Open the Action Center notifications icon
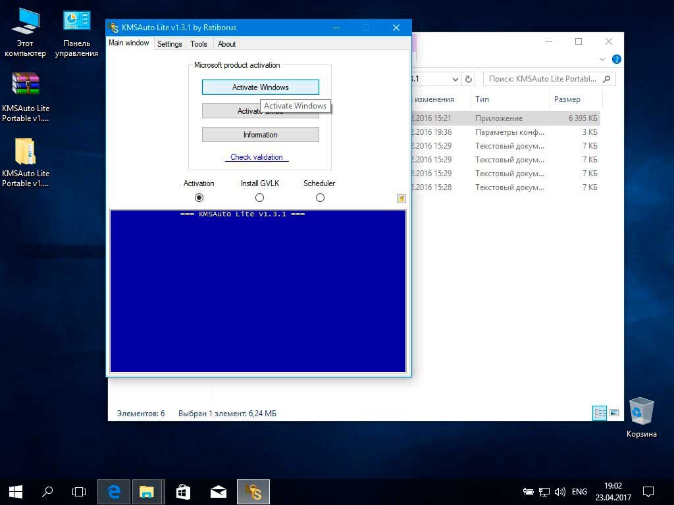674x505 pixels. 648,492
